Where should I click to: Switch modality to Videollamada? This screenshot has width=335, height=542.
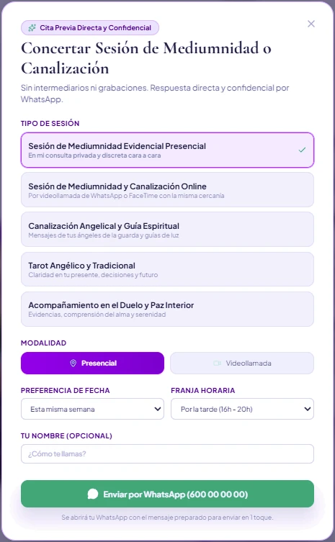coord(242,363)
